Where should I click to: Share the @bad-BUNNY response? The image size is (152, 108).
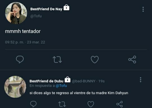(x=120, y=104)
